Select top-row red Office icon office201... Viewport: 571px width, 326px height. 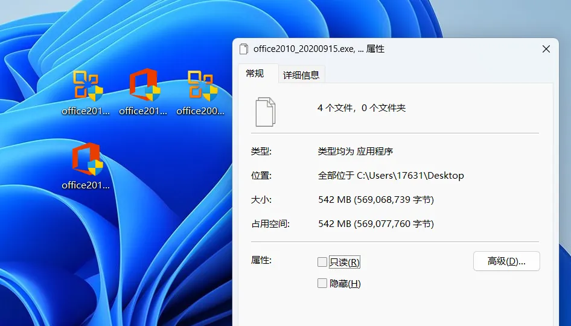tap(143, 92)
